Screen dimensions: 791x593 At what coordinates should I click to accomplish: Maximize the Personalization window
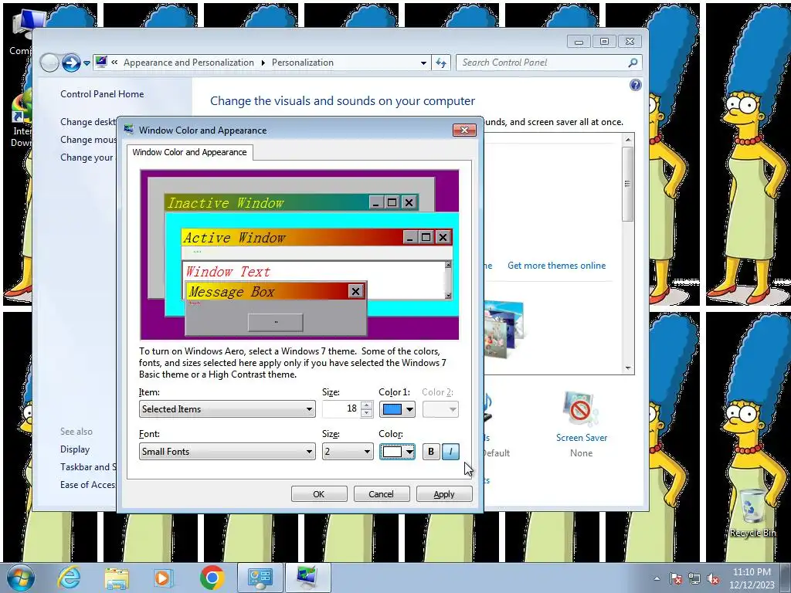pyautogui.click(x=604, y=42)
